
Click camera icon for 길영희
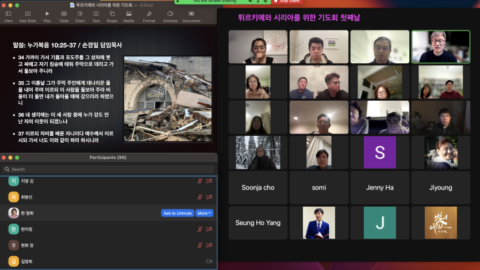point(209,261)
